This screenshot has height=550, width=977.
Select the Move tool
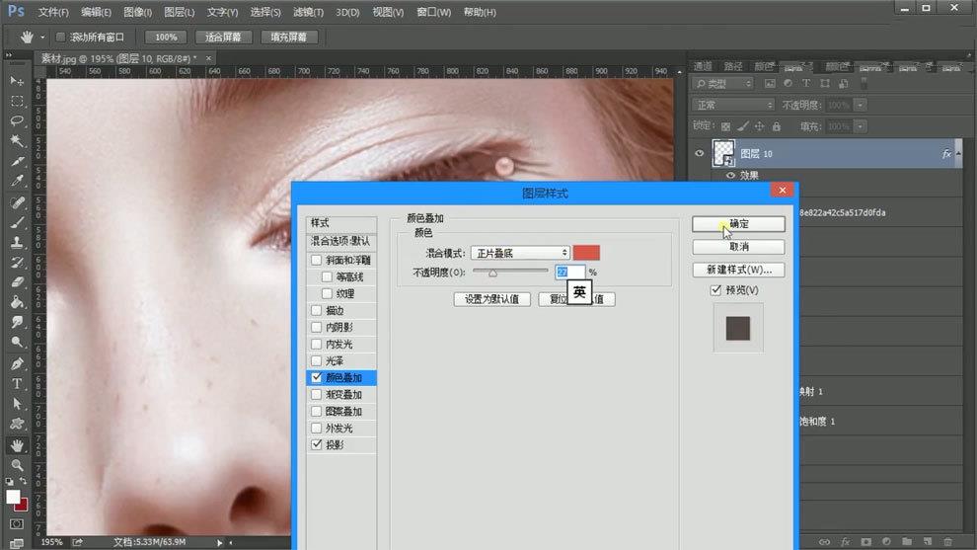[17, 80]
